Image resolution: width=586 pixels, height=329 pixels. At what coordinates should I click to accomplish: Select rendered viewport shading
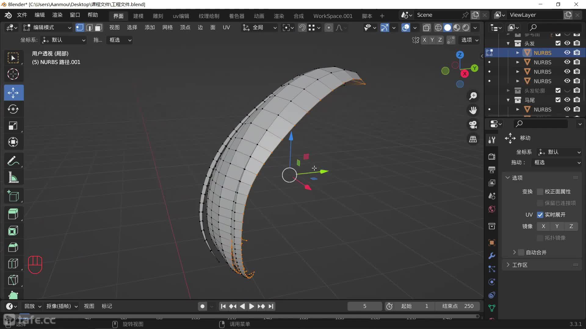coord(466,28)
